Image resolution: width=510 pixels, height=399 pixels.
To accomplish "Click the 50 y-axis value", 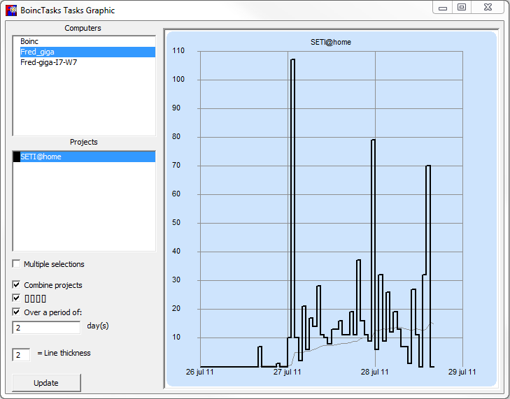I will [176, 223].
